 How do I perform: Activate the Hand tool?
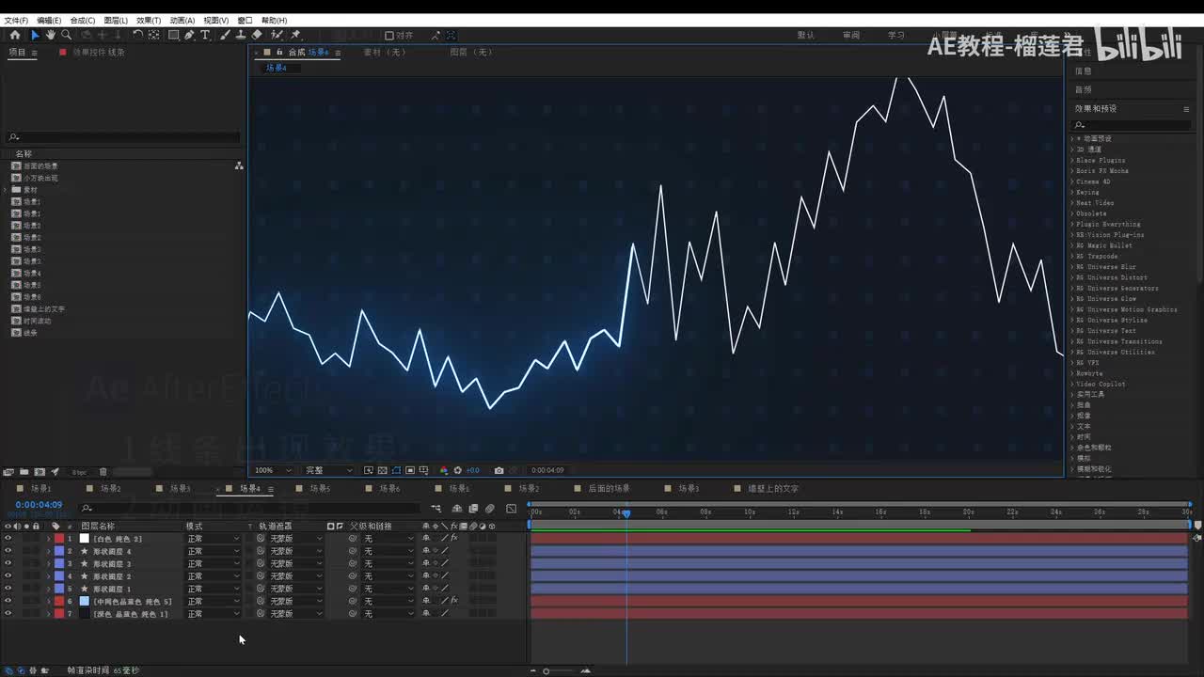[x=50, y=35]
